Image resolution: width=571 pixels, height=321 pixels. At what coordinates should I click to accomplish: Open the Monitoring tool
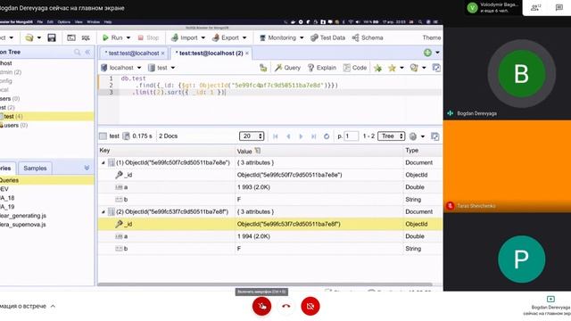click(x=277, y=37)
